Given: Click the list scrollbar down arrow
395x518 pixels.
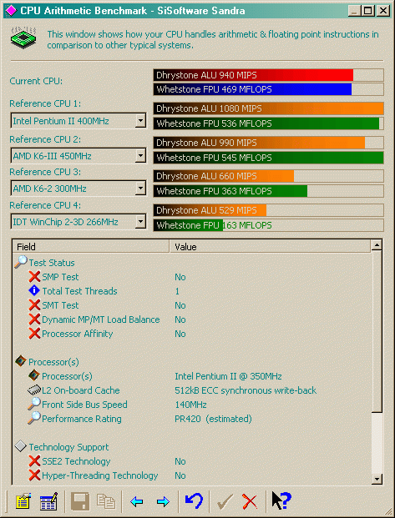Looking at the screenshot, I should pyautogui.click(x=377, y=479).
